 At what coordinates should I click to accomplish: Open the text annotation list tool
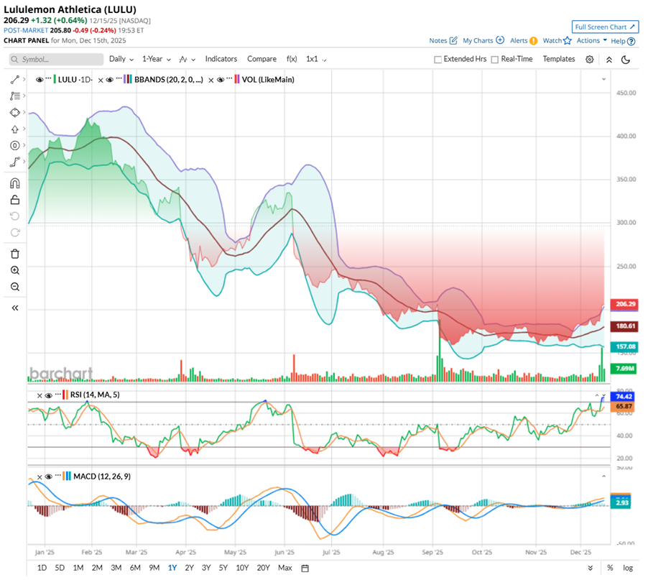tap(15, 96)
